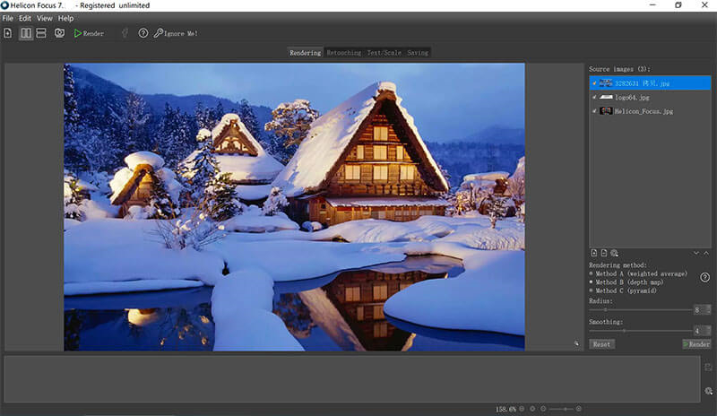Collapse source list with the down chevron

(695, 254)
